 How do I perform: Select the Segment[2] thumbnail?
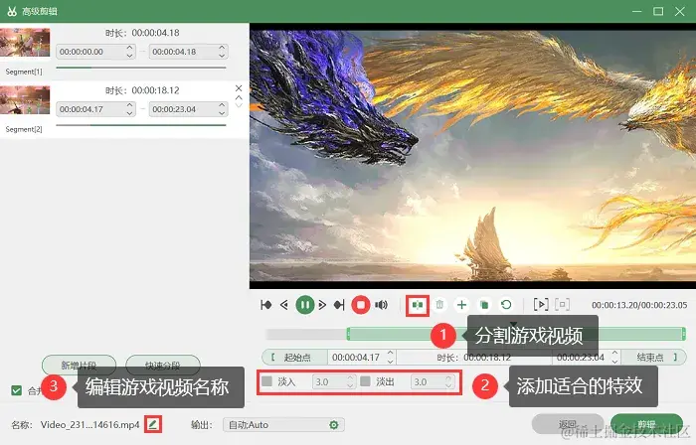click(25, 100)
